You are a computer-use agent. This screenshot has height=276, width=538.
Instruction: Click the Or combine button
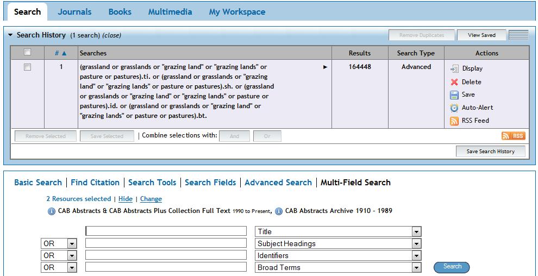267,136
